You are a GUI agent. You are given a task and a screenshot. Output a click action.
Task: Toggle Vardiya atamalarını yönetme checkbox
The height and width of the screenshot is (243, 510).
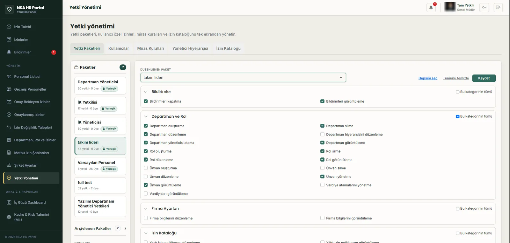pyautogui.click(x=322, y=185)
